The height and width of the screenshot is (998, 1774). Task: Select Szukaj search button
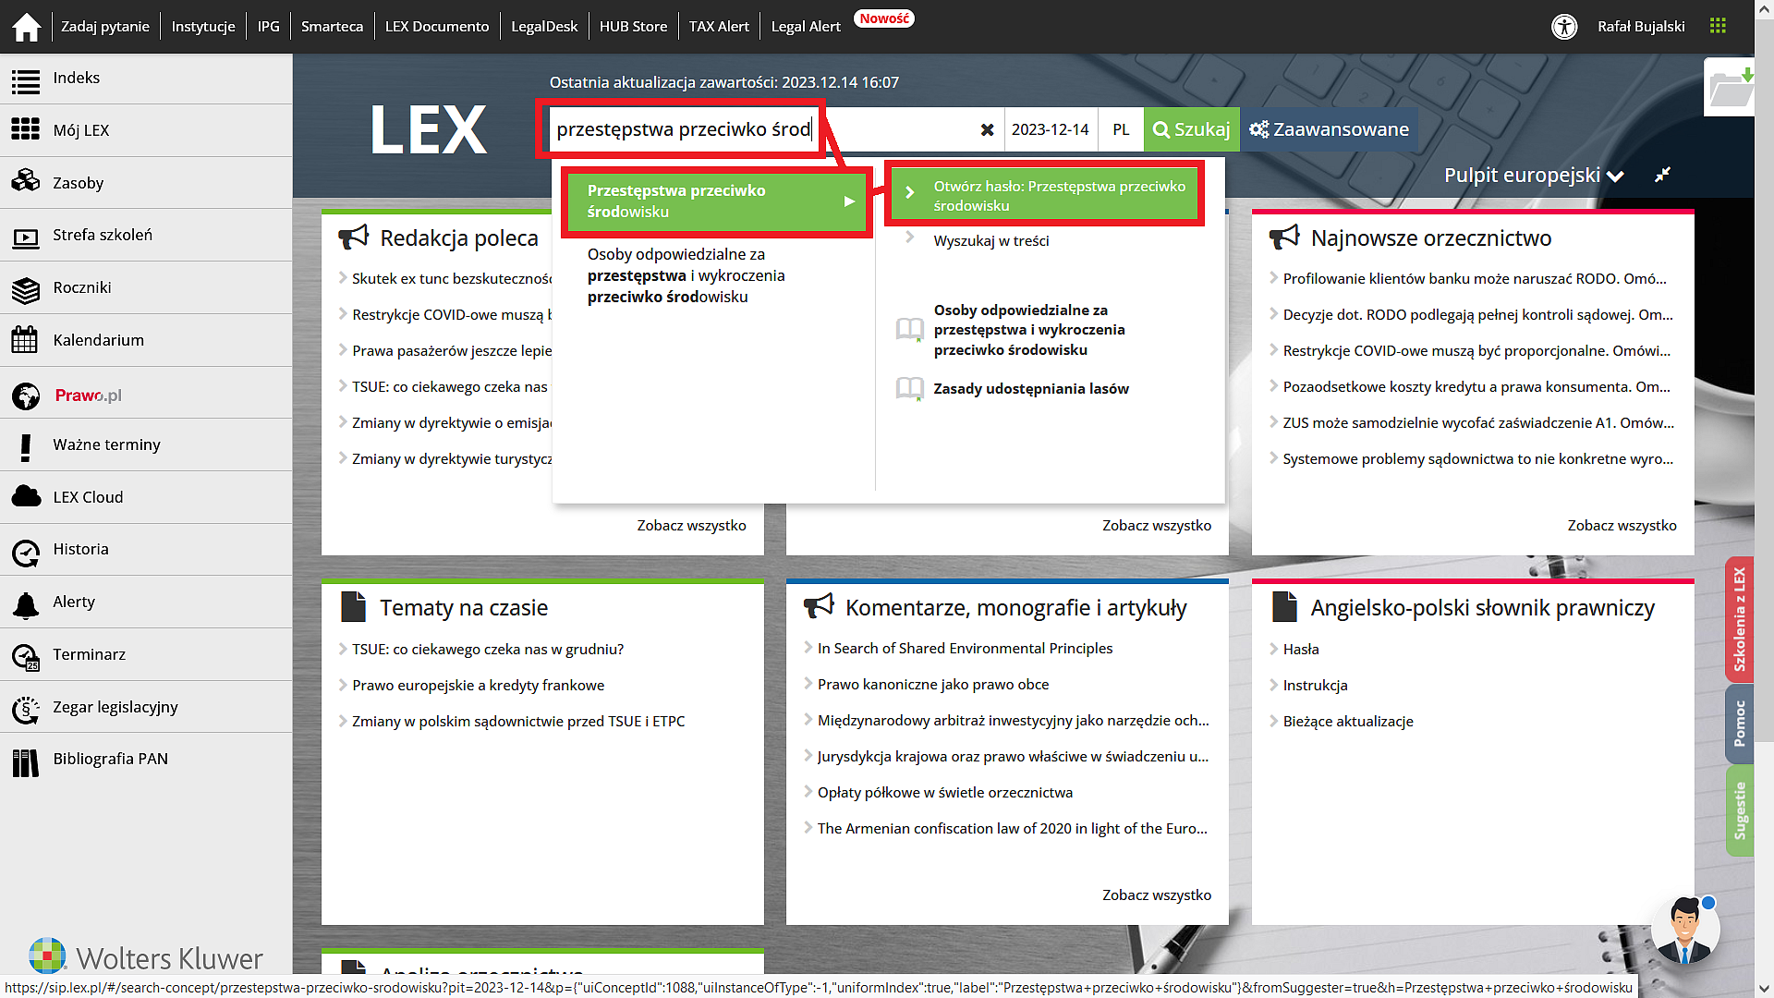click(x=1190, y=129)
